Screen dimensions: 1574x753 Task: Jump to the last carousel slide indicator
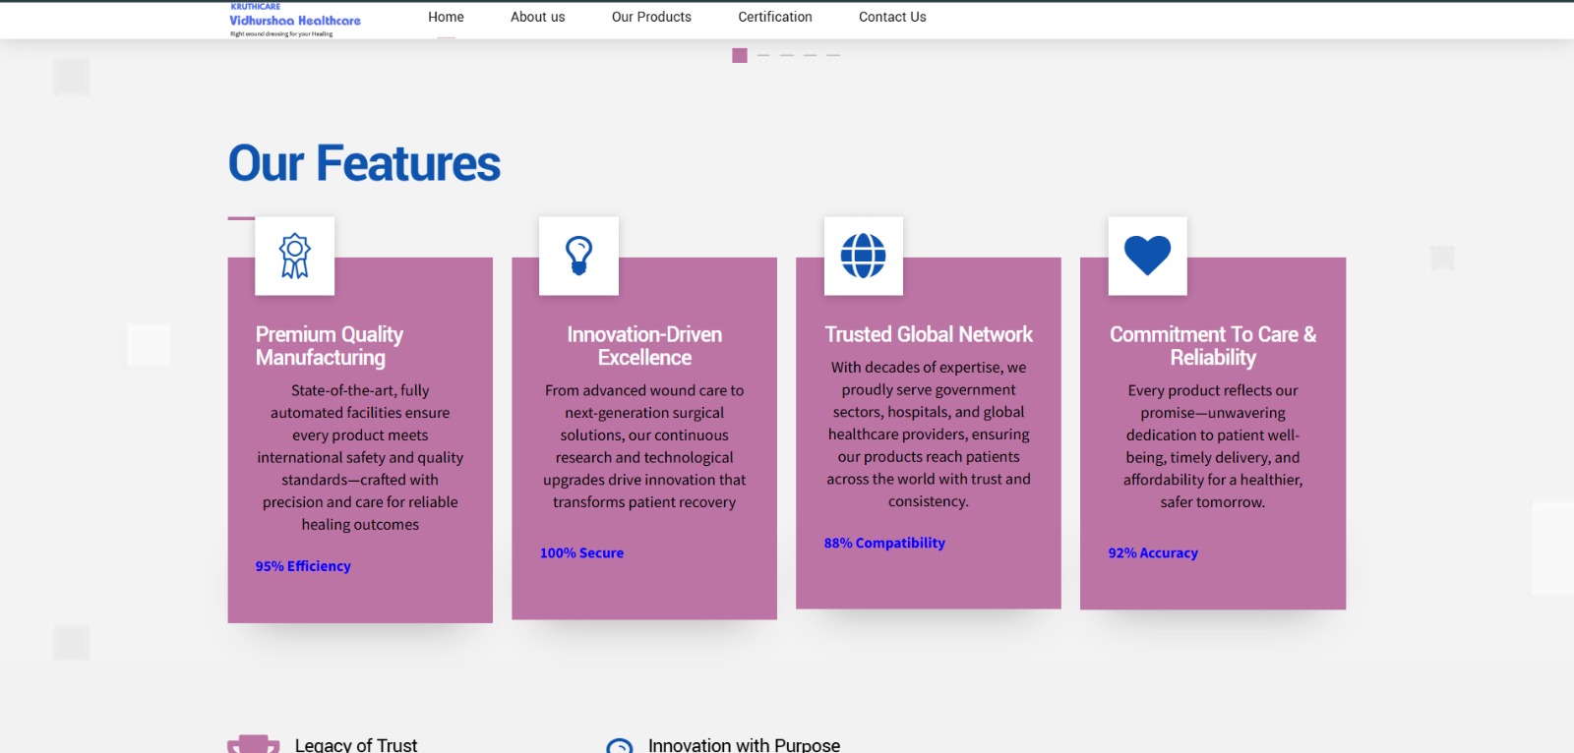(833, 56)
